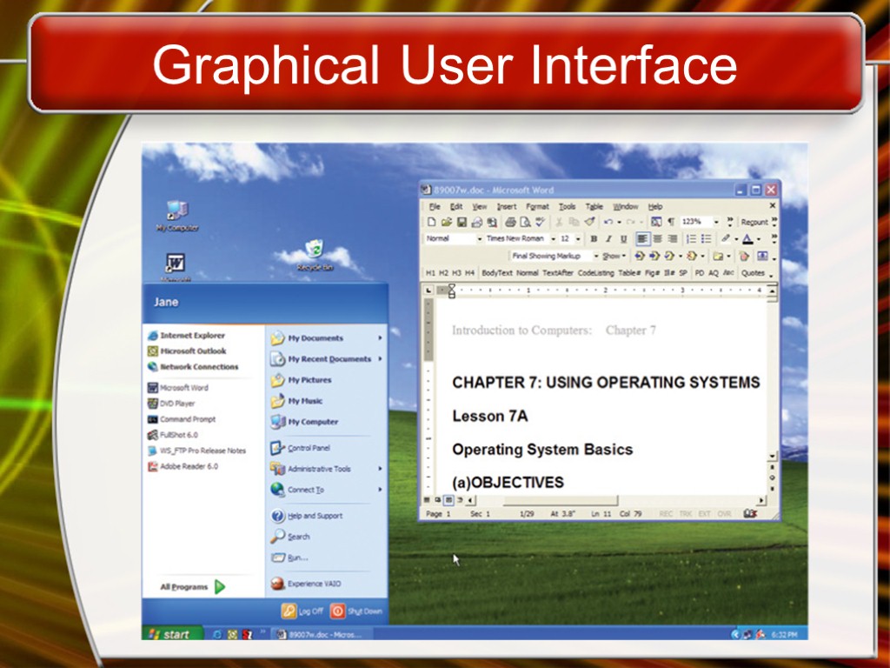Toggle Document Map icon in Word toolbar
Screen dimensions: 890x668
655,222
